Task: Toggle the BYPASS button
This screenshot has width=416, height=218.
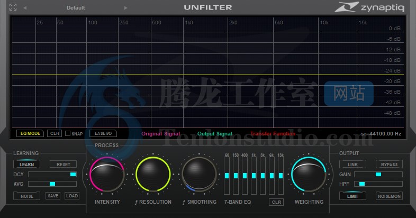Action: 389,165
